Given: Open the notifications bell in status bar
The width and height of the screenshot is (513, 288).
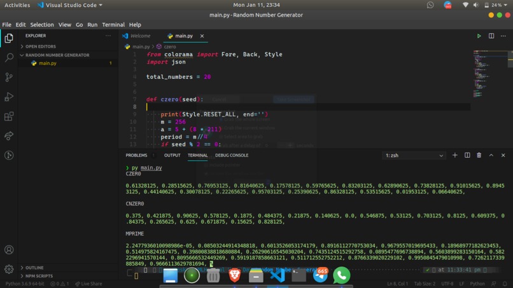Looking at the screenshot, I should (x=505, y=284).
